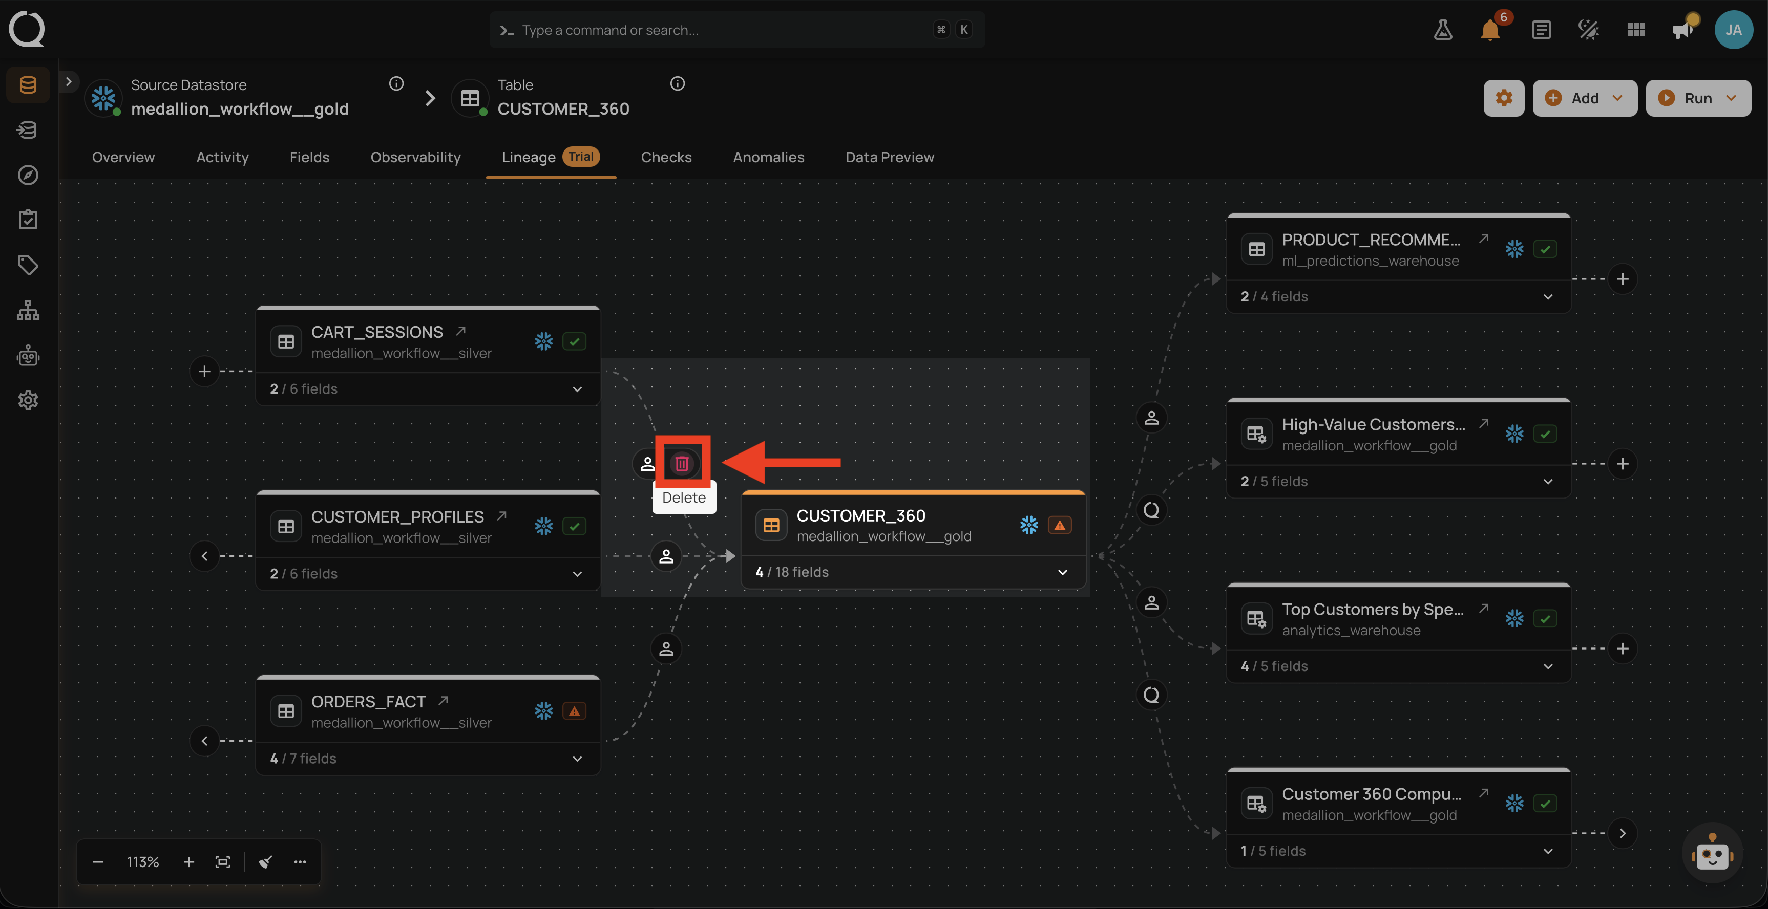Open the Run dropdown

click(x=1698, y=98)
